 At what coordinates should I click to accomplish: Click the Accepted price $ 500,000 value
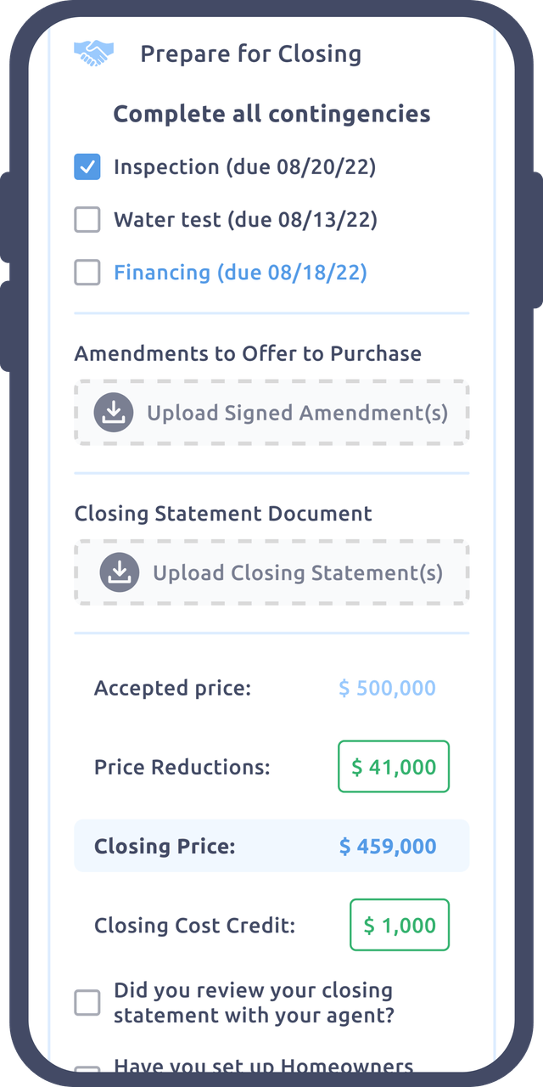(x=388, y=688)
